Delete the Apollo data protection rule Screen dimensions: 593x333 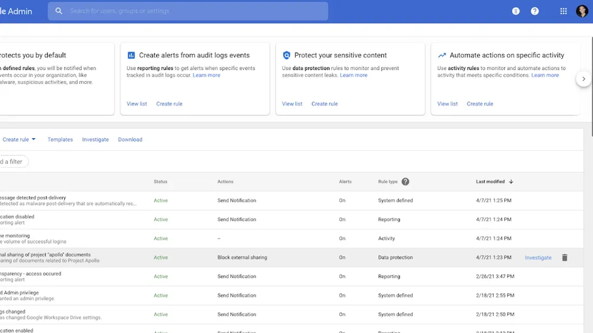click(x=565, y=258)
